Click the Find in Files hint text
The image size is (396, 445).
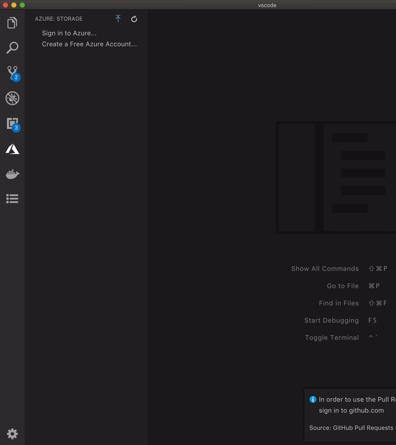[339, 303]
